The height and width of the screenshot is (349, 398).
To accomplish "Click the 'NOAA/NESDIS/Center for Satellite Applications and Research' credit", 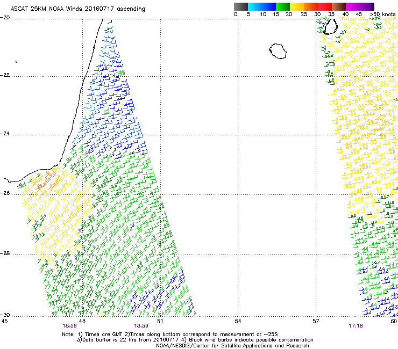I will (x=232, y=346).
